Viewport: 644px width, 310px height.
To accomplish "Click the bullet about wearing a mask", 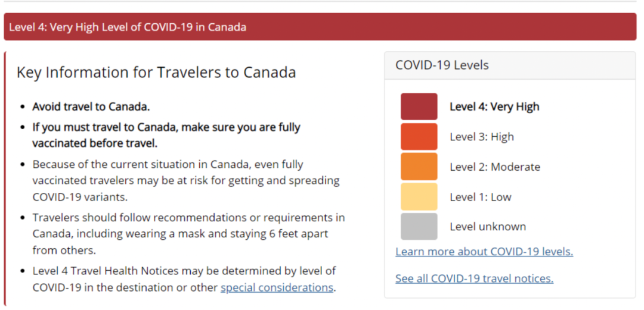I will pos(188,234).
